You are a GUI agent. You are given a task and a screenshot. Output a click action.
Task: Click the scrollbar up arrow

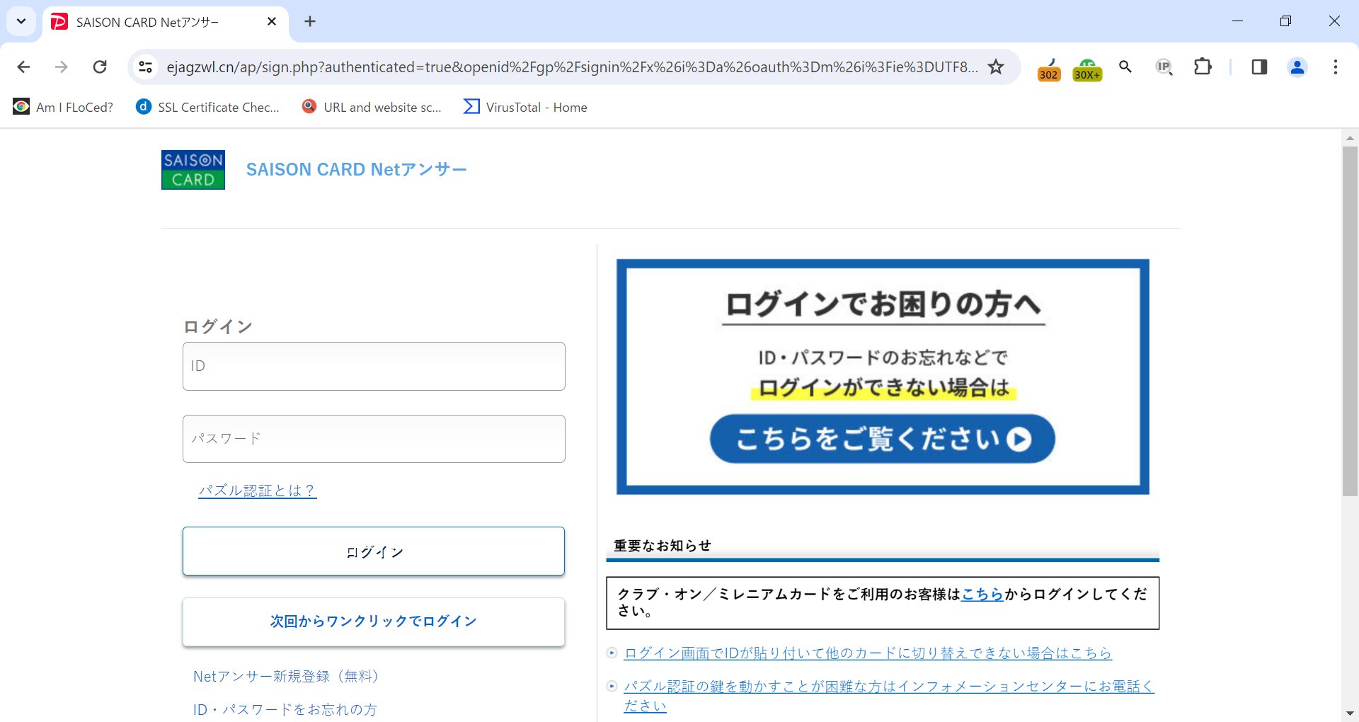(1350, 138)
